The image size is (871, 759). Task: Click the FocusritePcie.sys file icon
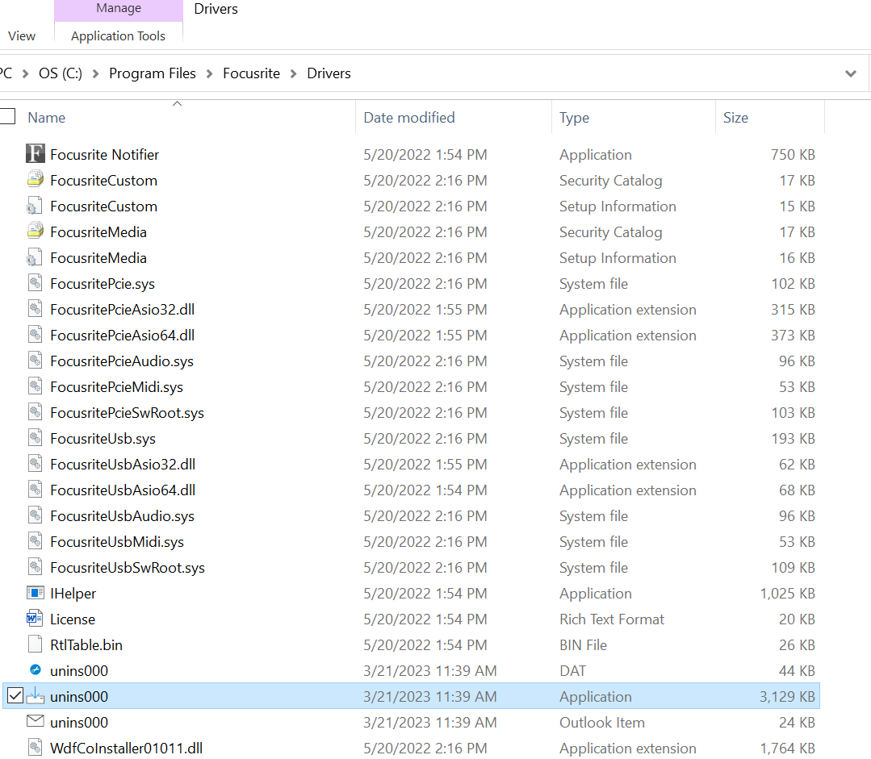pos(35,282)
